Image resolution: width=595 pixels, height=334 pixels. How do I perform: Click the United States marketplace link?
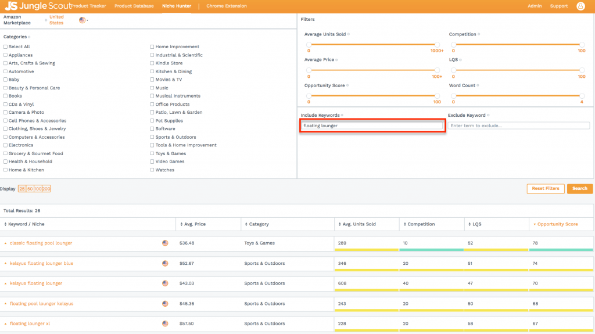[56, 20]
